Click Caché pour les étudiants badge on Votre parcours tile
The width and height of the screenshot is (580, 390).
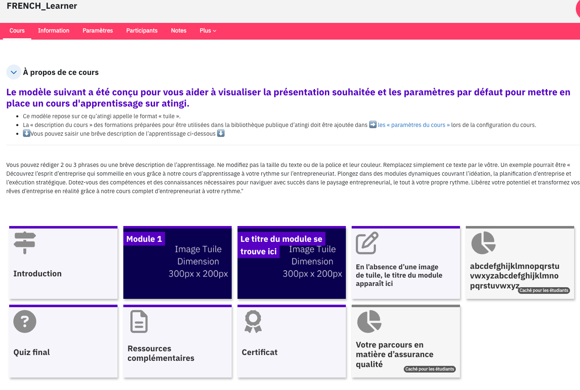(x=430, y=369)
